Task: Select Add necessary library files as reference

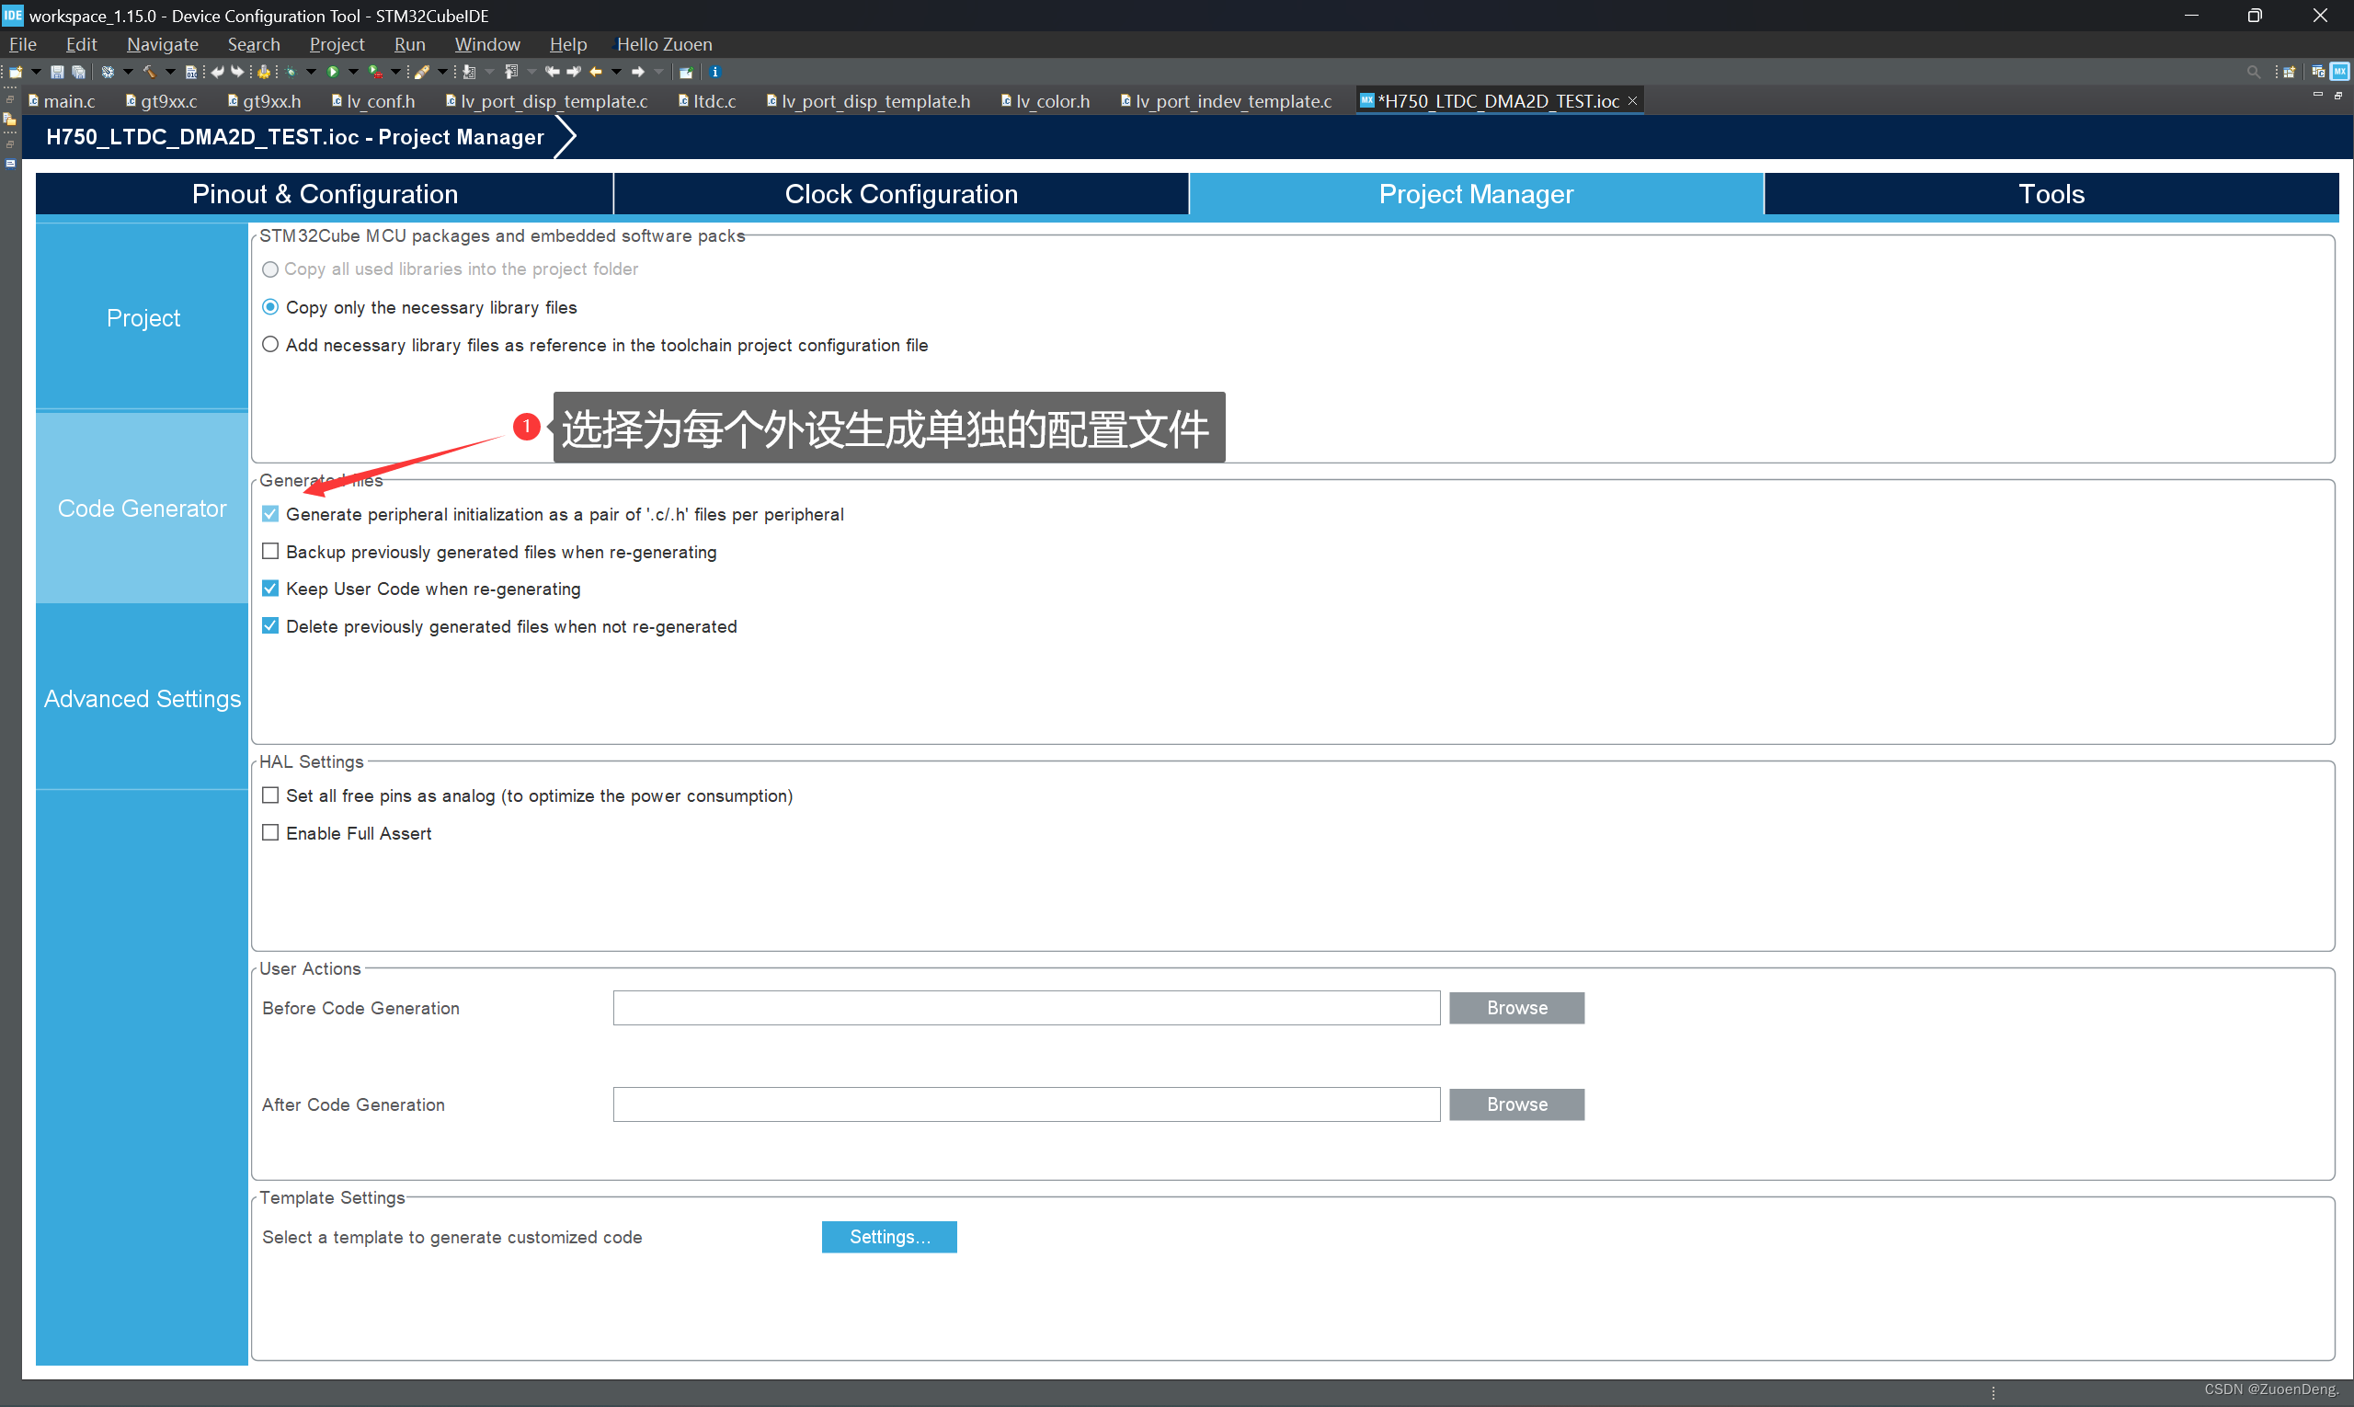Action: point(270,345)
